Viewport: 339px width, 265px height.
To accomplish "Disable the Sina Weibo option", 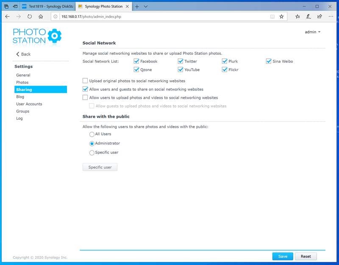I will (x=268, y=61).
